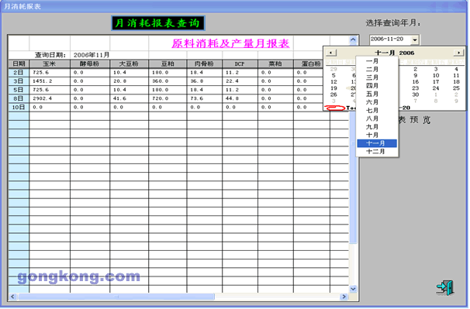Click 豆粕 value 720.0 cell
Screen dimensions: 470x309
168,98
